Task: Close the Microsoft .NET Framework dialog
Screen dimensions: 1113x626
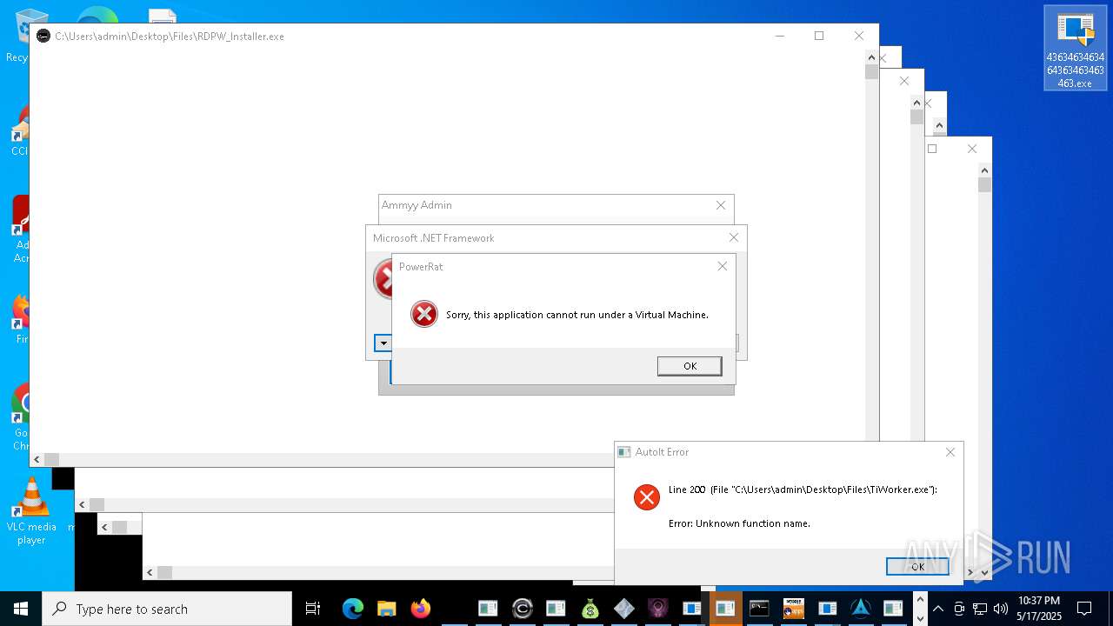Action: (x=734, y=237)
